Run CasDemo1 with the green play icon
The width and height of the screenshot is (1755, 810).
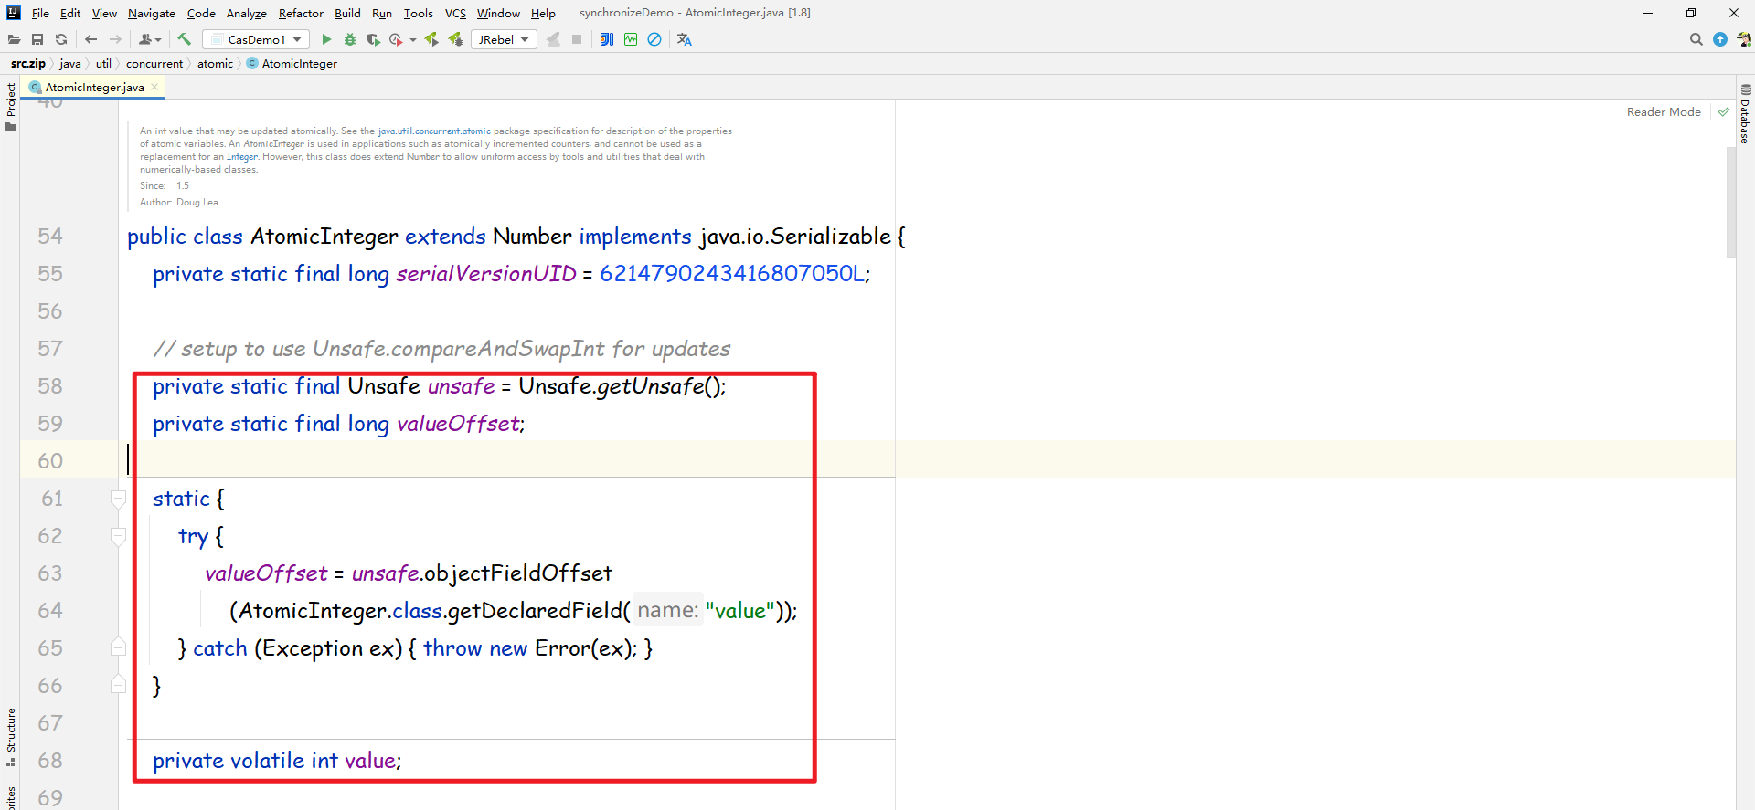point(326,39)
